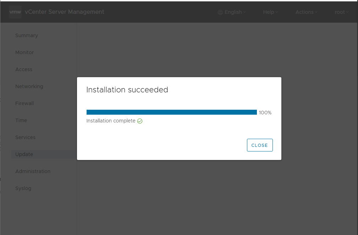Click the installation progress bar
The width and height of the screenshot is (358, 235).
(172, 112)
